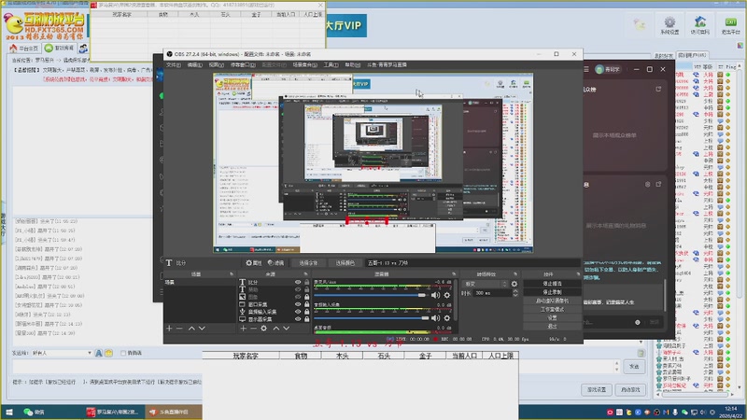The width and height of the screenshot is (747, 420).
Task: Open 音频输入采集 mixer settings gear
Action: click(447, 318)
